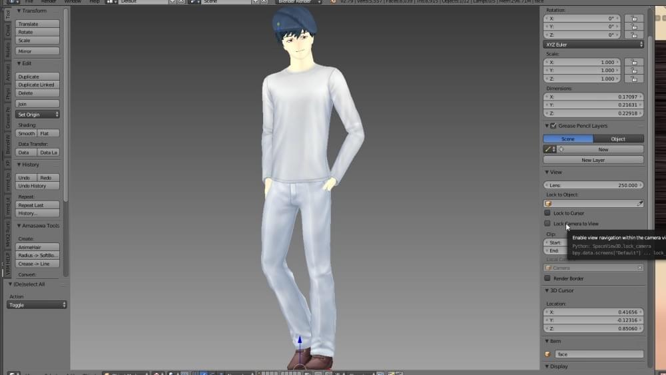Open the Relations tab in left shelf

tap(7, 50)
